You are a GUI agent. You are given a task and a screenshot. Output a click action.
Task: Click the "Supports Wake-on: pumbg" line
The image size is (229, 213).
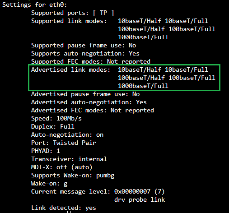coord(73,176)
